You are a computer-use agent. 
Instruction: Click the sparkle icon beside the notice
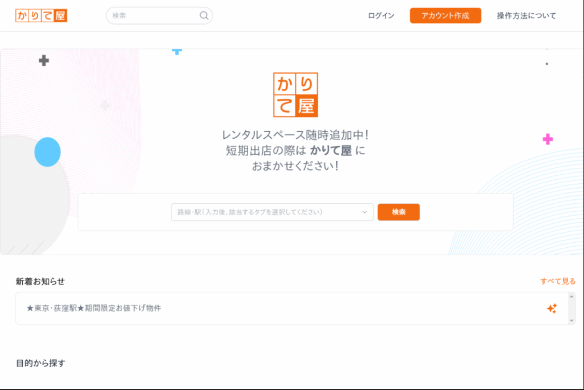pyautogui.click(x=552, y=308)
